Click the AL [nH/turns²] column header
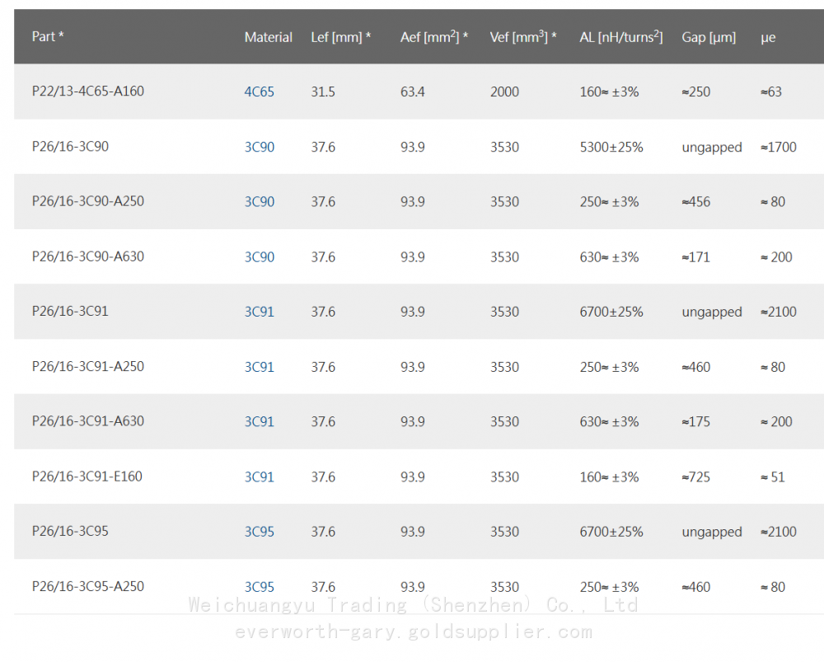 [x=620, y=37]
